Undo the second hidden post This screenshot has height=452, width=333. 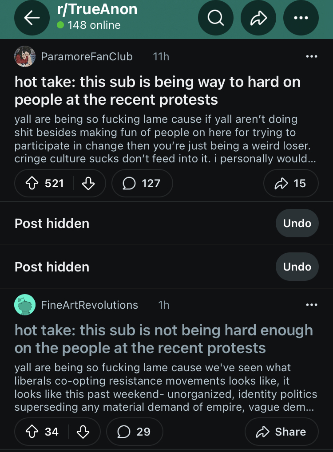coord(297,267)
